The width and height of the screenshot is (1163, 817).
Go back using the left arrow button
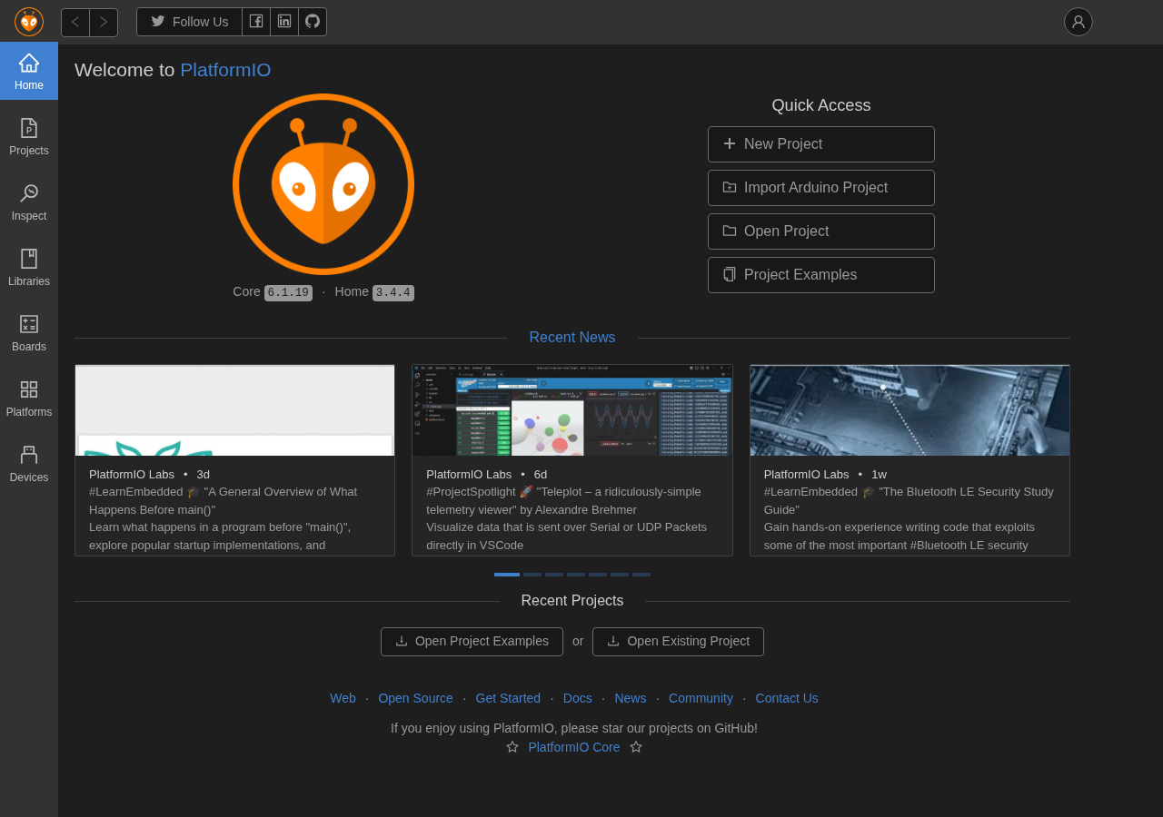coord(75,23)
